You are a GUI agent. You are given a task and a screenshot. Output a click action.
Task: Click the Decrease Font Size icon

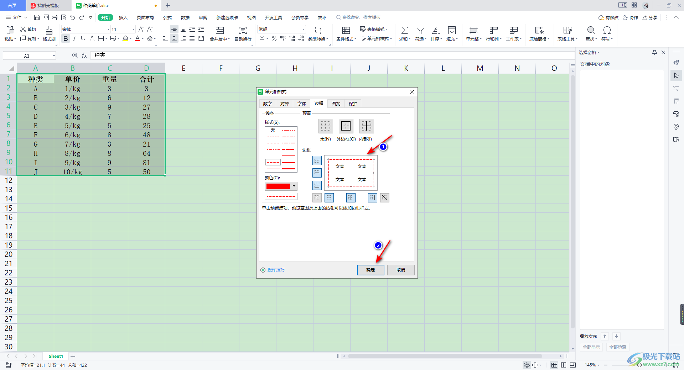[150, 29]
